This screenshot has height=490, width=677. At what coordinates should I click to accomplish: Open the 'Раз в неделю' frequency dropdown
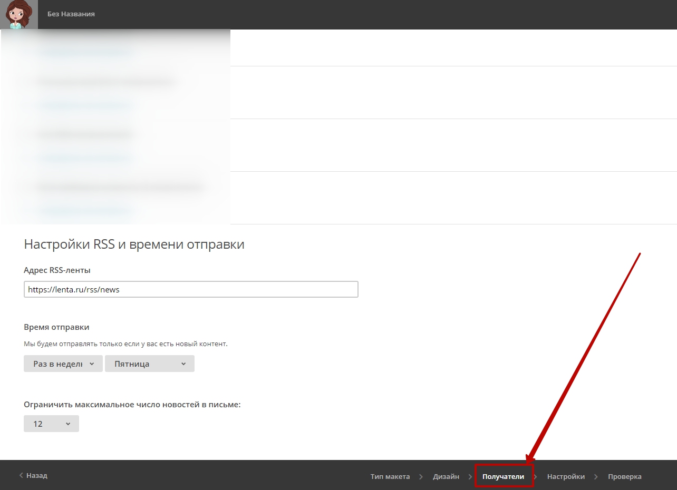tap(63, 364)
